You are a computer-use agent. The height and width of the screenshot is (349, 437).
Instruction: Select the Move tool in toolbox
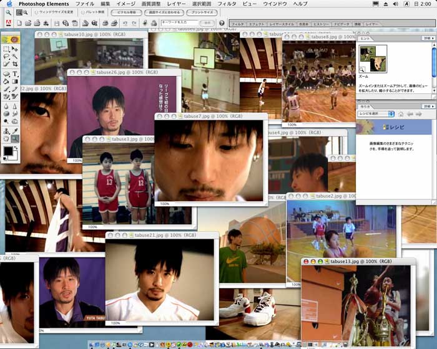15,49
